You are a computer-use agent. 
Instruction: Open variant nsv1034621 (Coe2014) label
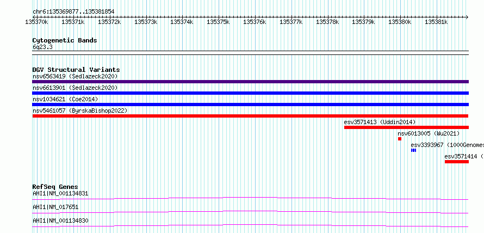tap(65, 99)
